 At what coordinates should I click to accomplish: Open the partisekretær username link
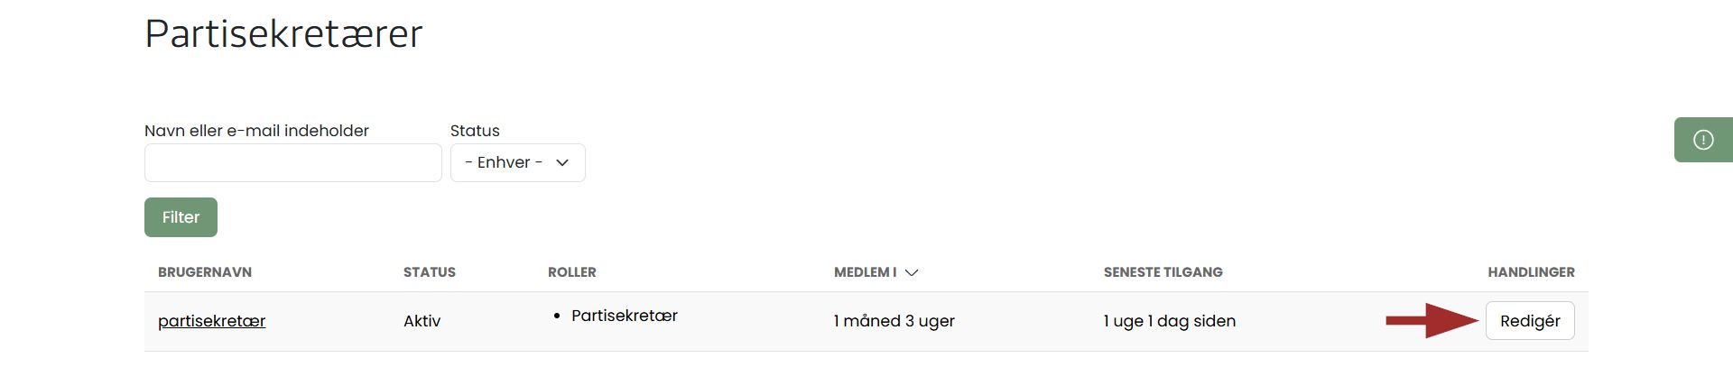point(211,321)
